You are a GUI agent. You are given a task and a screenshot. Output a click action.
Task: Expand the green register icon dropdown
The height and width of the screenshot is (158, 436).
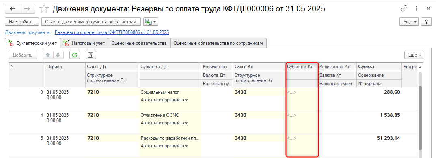pyautogui.click(x=151, y=21)
